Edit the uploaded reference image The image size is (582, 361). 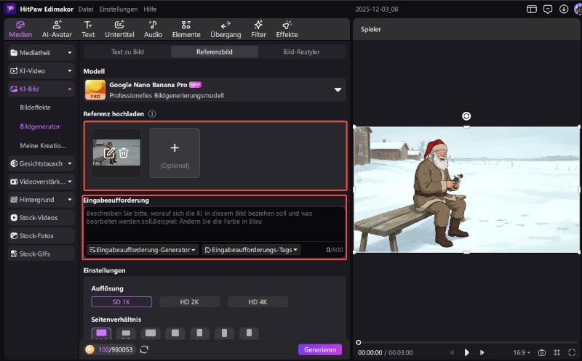[110, 153]
